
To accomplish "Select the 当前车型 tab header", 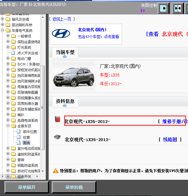I will pos(65,53).
